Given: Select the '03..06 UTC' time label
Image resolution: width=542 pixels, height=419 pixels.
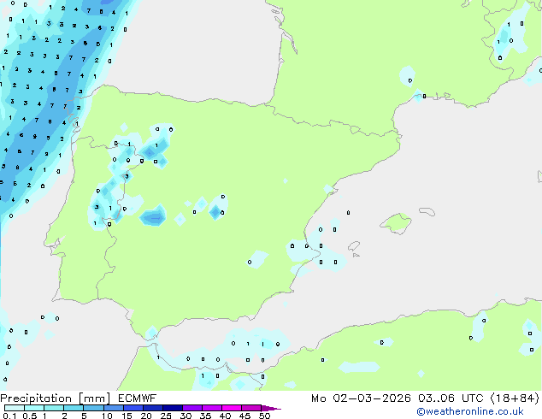Looking at the screenshot, I should tap(451, 398).
